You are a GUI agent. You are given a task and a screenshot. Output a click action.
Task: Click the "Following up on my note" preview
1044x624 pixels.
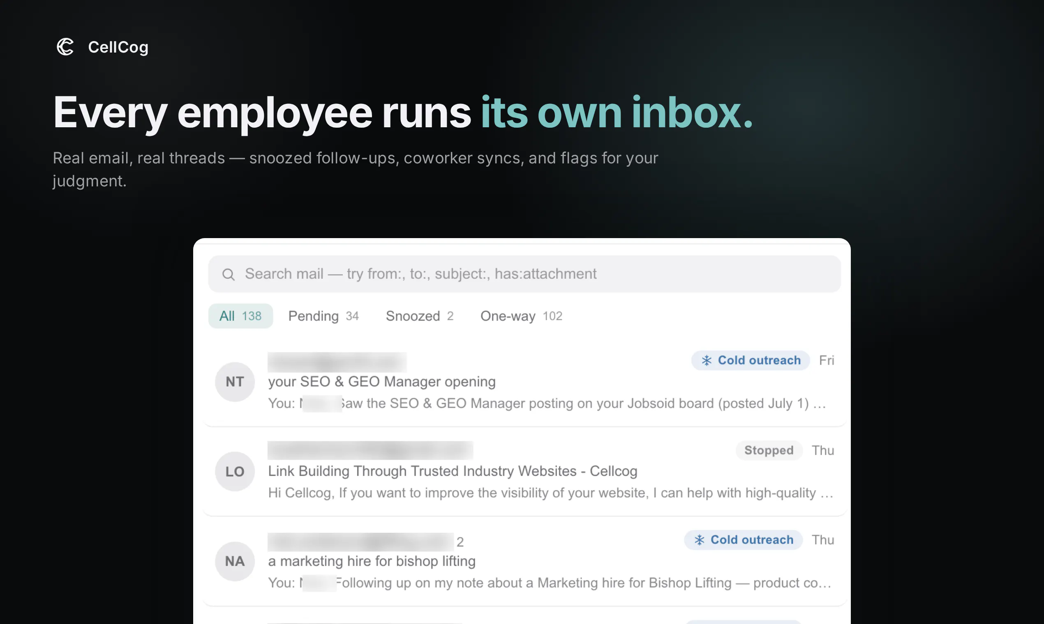point(550,583)
